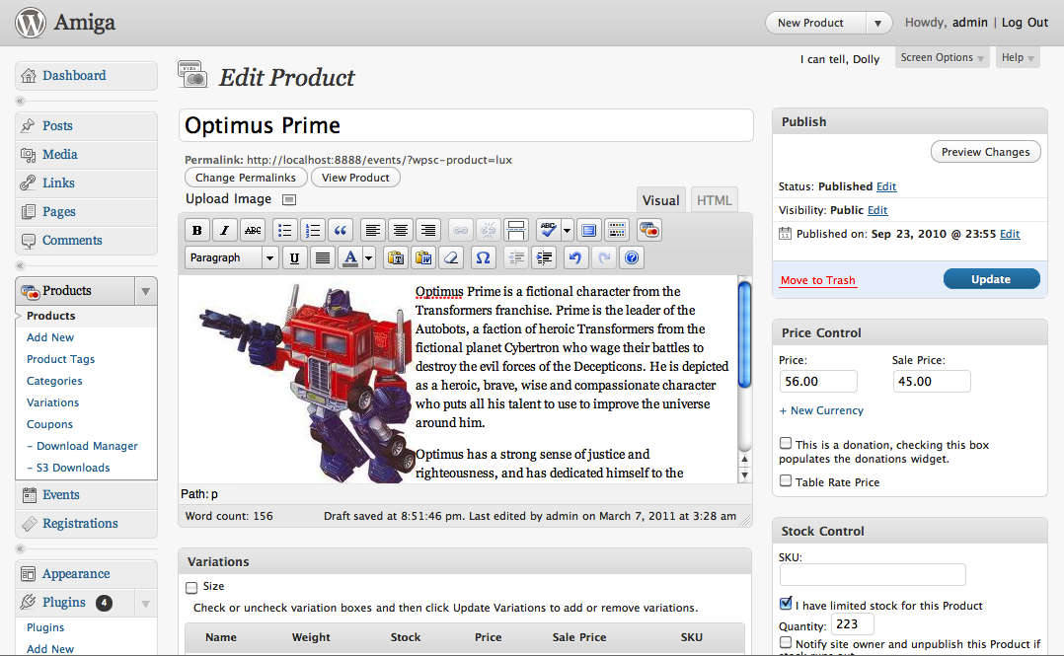Open the Paragraph format dropdown
1064x656 pixels.
point(231,257)
